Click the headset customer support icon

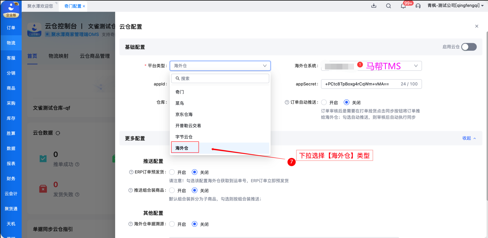pos(418,6)
